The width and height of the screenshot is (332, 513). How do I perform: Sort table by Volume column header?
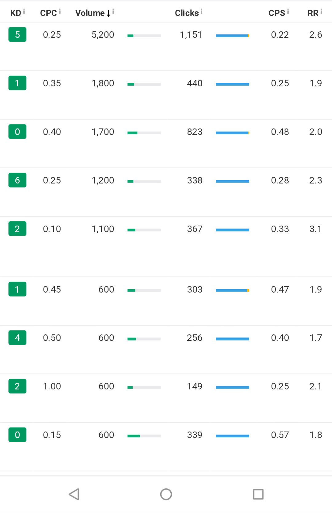(90, 13)
